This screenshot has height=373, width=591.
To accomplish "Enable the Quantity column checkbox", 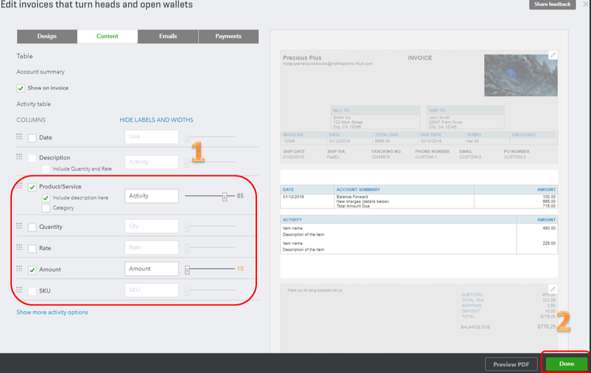I will coord(32,227).
